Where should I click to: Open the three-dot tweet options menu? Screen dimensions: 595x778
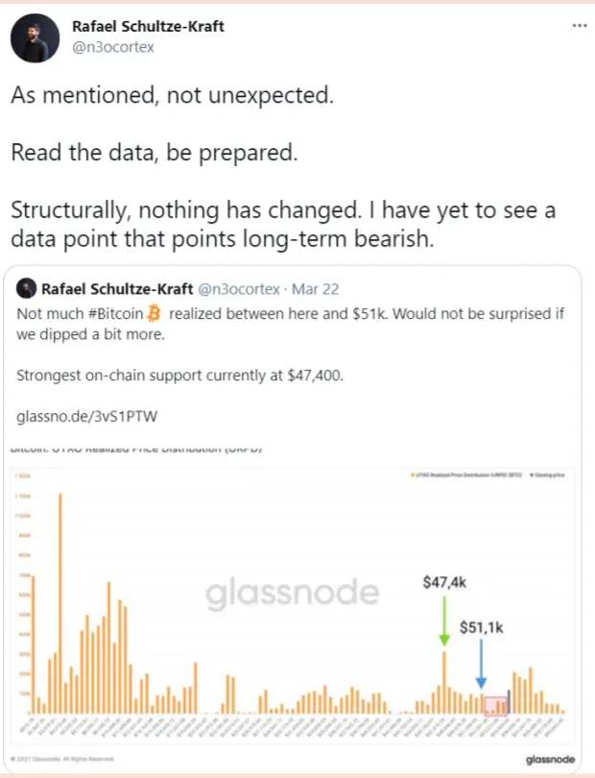pos(579,25)
